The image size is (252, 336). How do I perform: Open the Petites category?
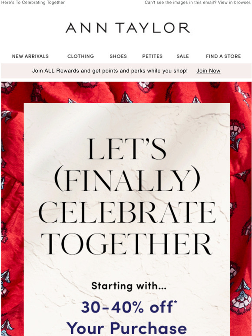[152, 56]
